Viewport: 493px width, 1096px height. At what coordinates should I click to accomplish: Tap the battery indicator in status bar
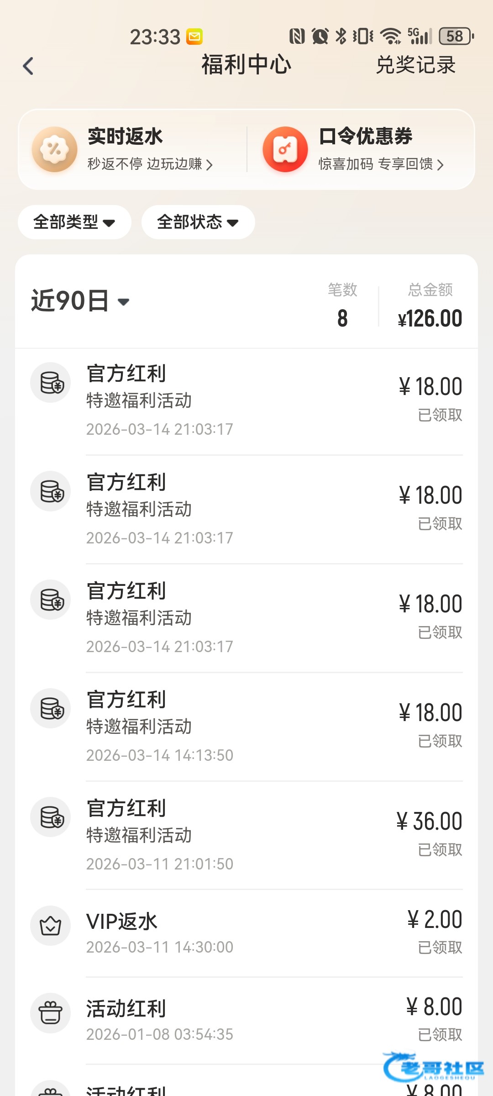click(456, 37)
